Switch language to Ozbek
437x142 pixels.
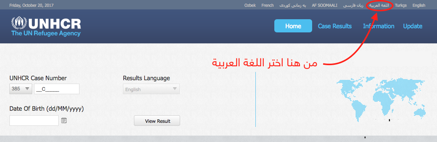tap(250, 5)
